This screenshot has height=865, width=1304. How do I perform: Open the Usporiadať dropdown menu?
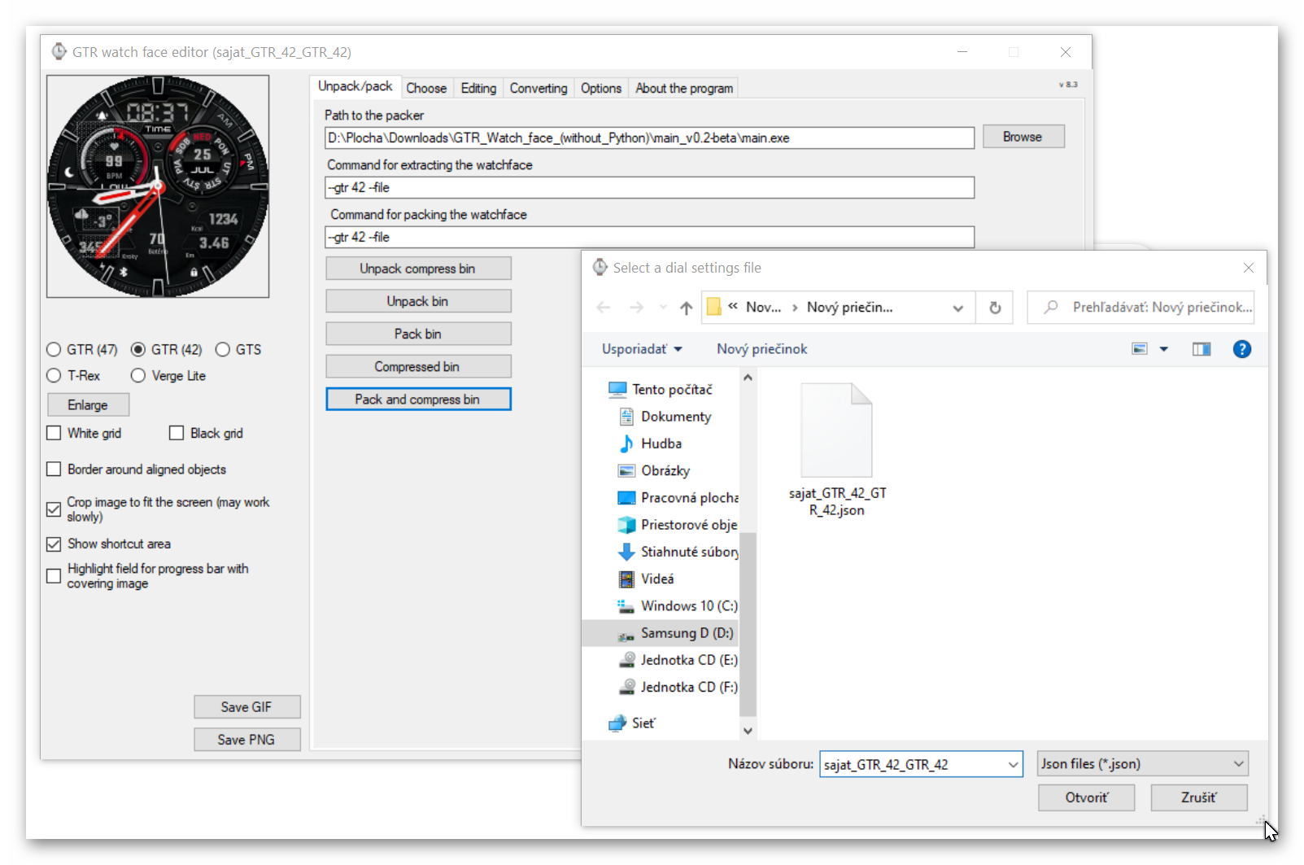point(641,349)
